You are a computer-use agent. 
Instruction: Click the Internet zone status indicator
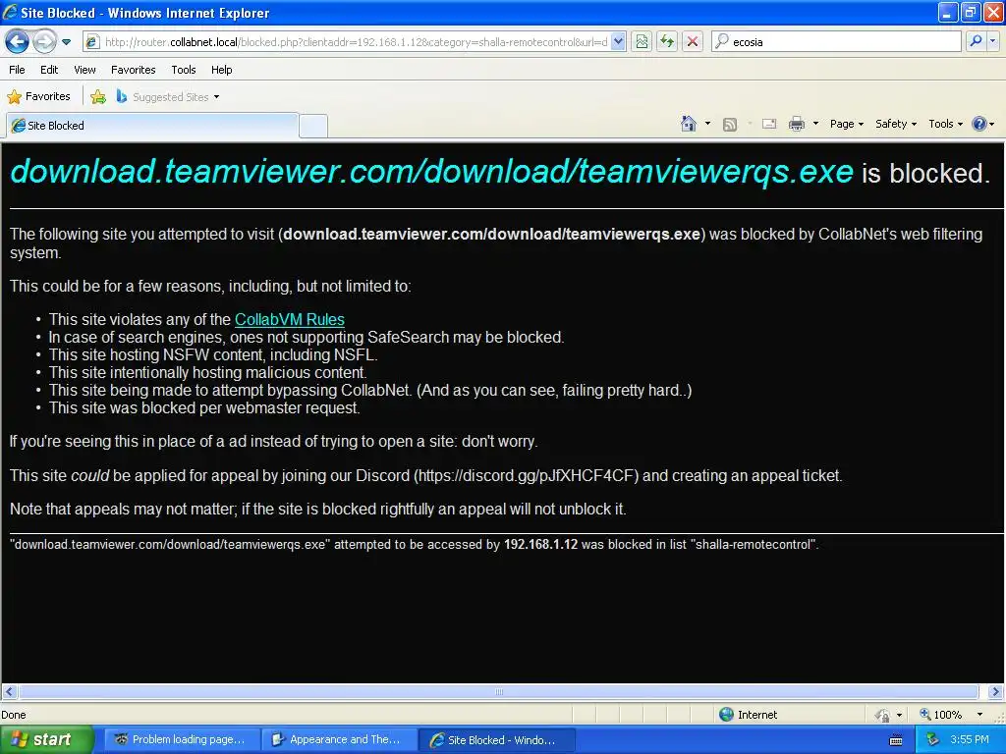click(748, 715)
